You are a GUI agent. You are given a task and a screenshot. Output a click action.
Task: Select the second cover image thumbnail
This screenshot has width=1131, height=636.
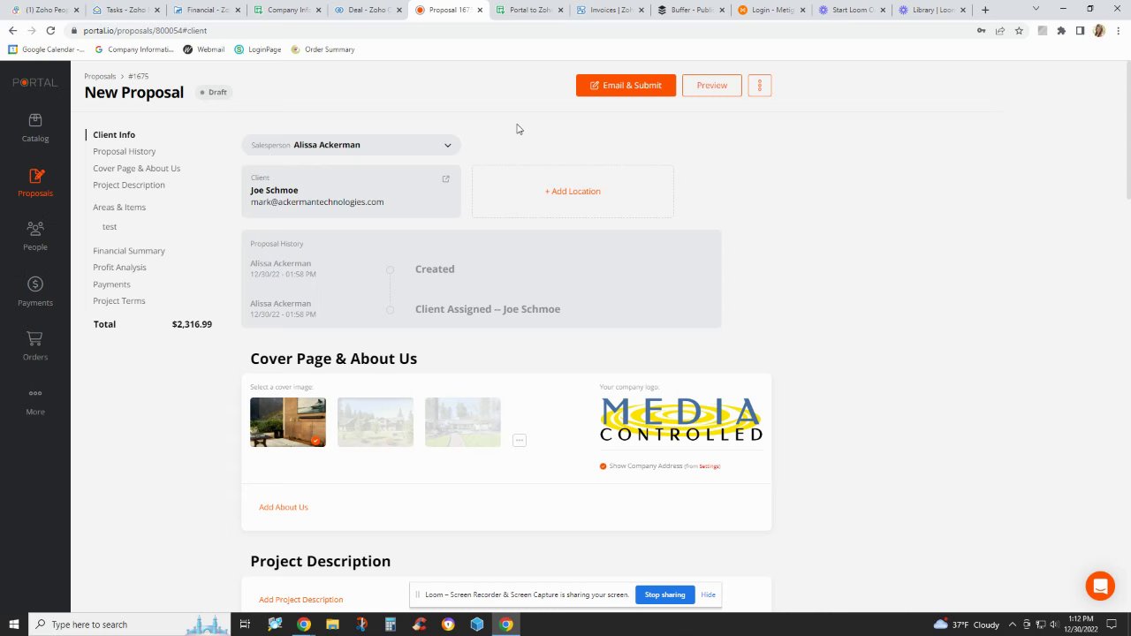coord(376,422)
